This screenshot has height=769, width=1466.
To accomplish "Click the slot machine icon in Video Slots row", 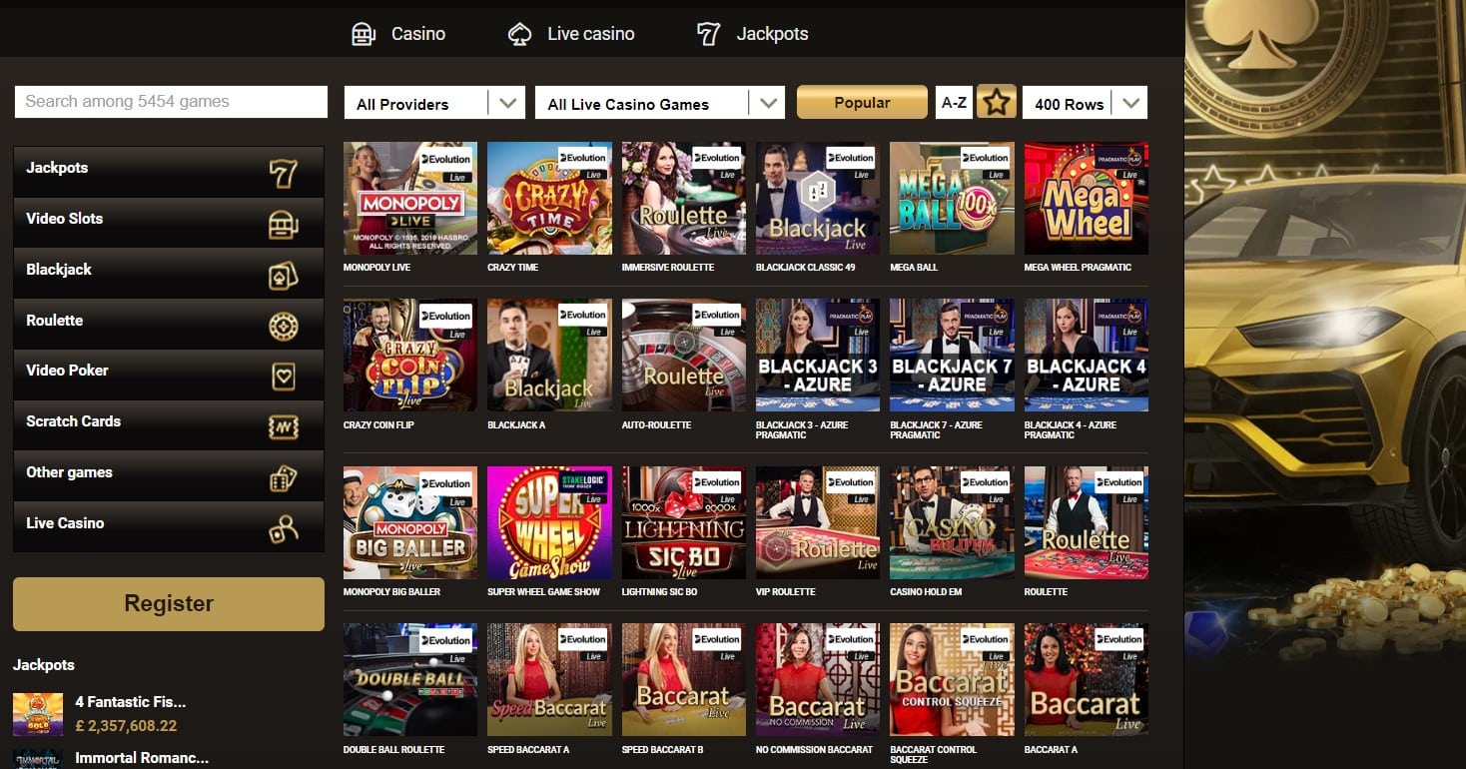I will 284,225.
